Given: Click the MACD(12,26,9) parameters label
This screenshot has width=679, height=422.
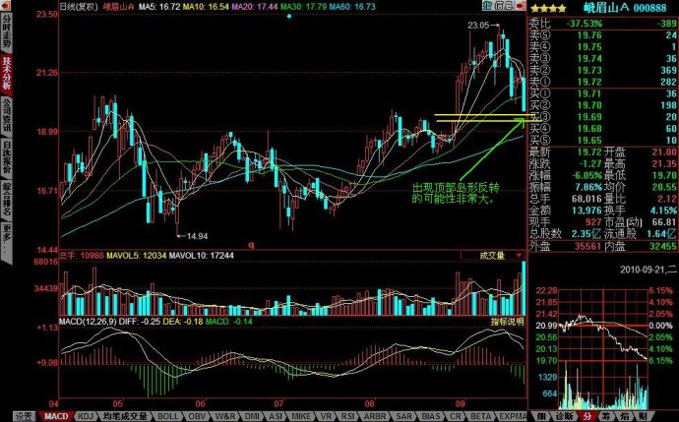Looking at the screenshot, I should pyautogui.click(x=88, y=322).
